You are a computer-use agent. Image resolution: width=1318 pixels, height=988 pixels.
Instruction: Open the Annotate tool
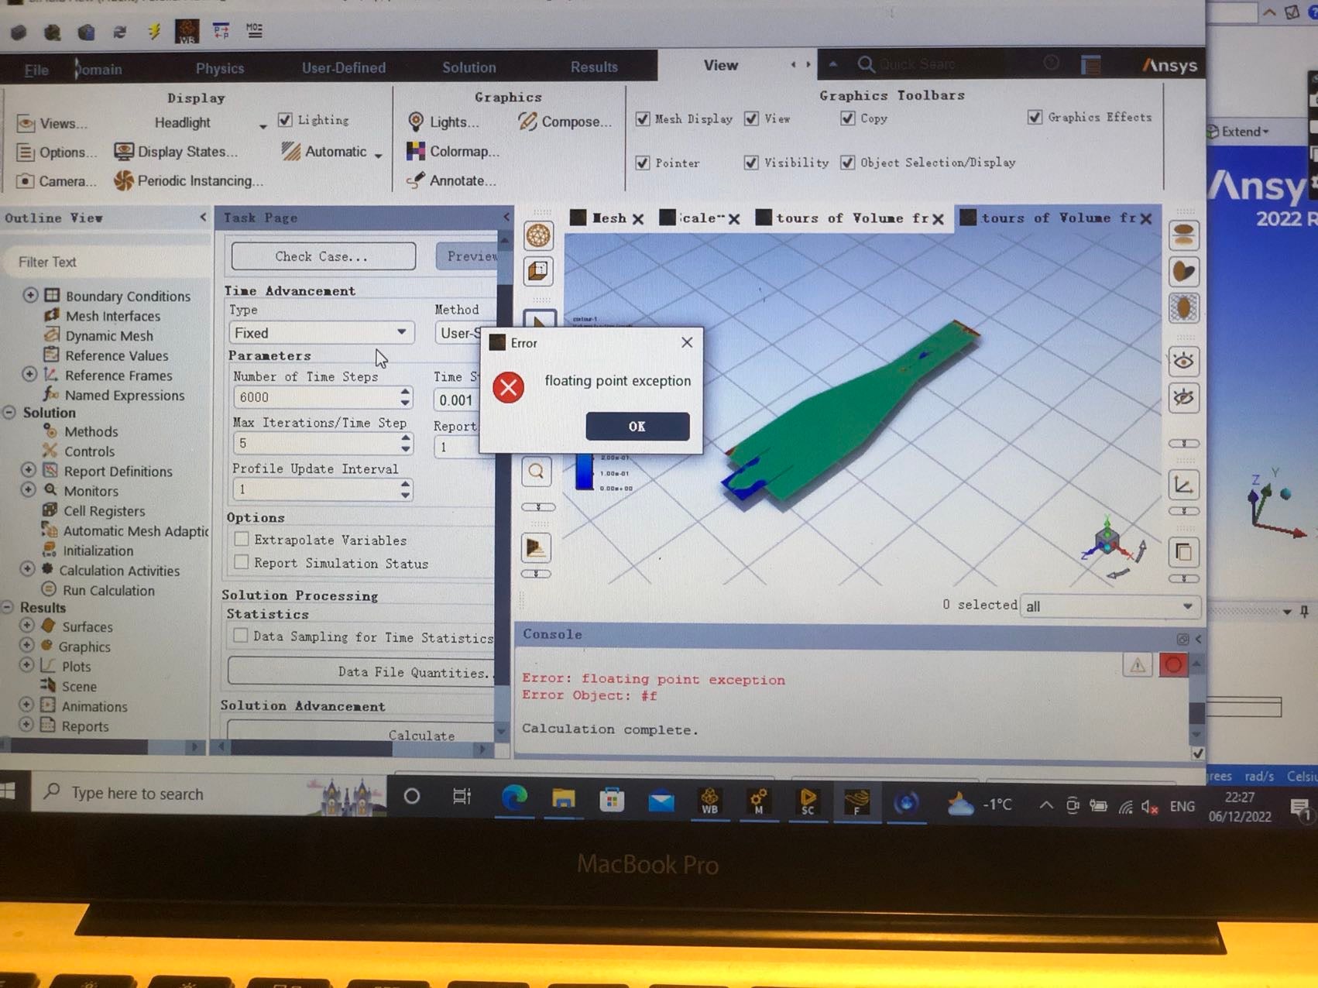point(451,180)
